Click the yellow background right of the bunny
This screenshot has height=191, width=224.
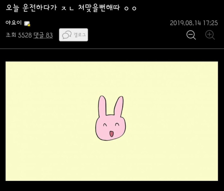point(172,121)
